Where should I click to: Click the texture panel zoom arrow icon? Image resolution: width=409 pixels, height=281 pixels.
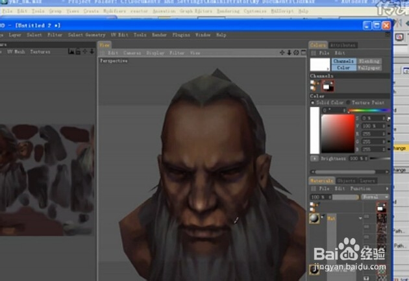click(92, 52)
